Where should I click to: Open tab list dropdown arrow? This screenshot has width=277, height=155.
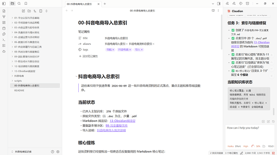pyautogui.click(x=213, y=4)
